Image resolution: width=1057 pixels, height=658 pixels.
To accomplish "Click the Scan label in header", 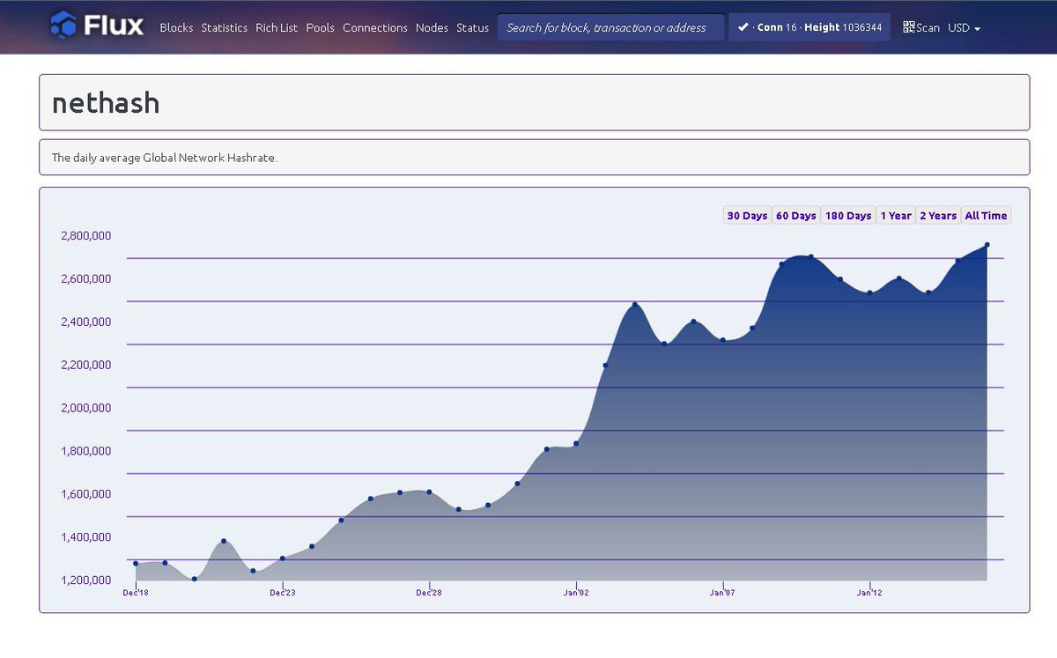I will tap(928, 27).
